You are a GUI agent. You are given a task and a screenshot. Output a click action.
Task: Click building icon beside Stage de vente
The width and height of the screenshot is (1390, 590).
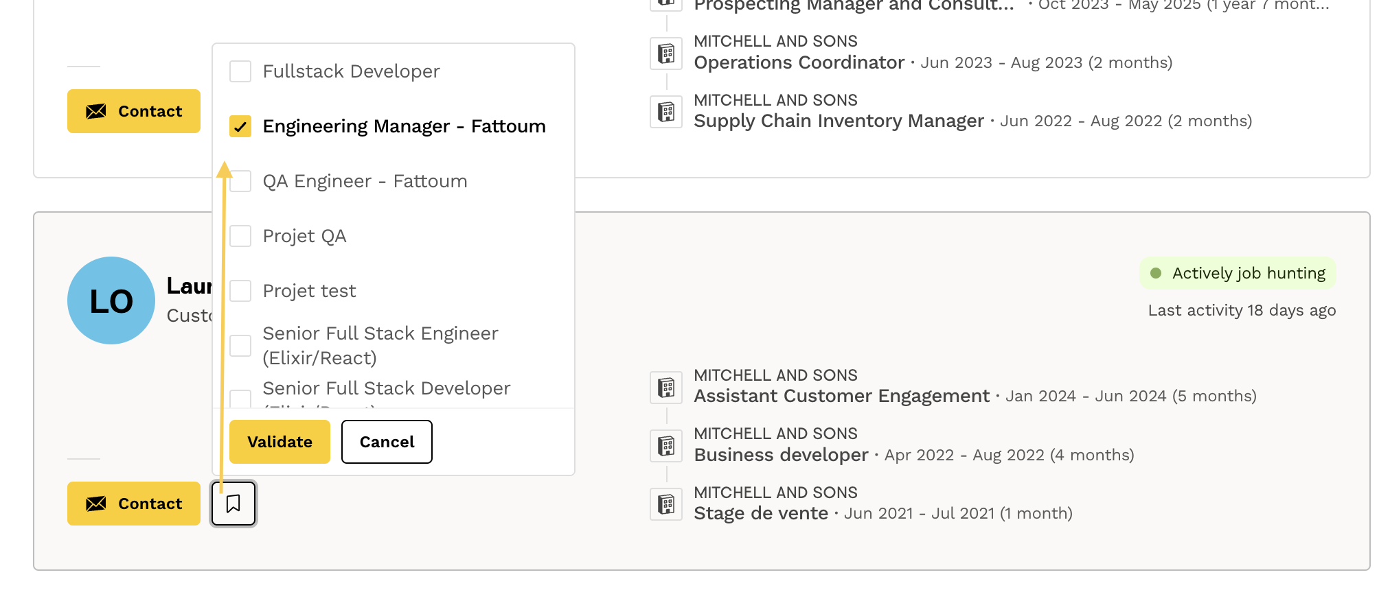point(666,504)
